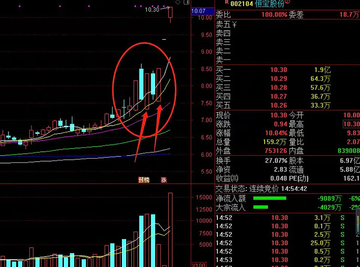360x267 pixels.
Task: Click the 最低 value 9.83
Action: pos(353,133)
